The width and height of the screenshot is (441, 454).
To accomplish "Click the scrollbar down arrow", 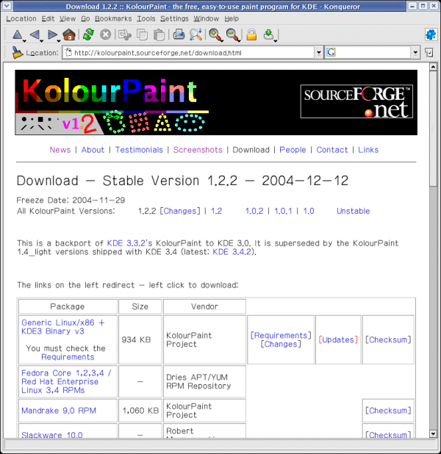I will (433, 433).
